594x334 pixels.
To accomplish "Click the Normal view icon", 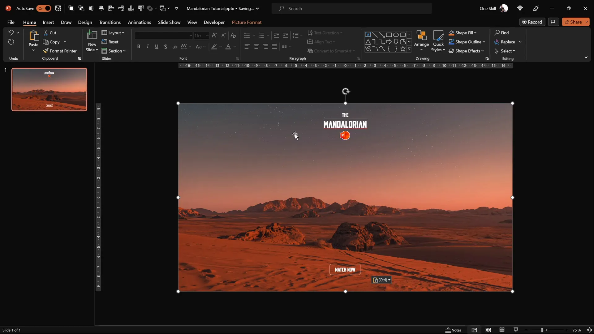I will 474,330.
